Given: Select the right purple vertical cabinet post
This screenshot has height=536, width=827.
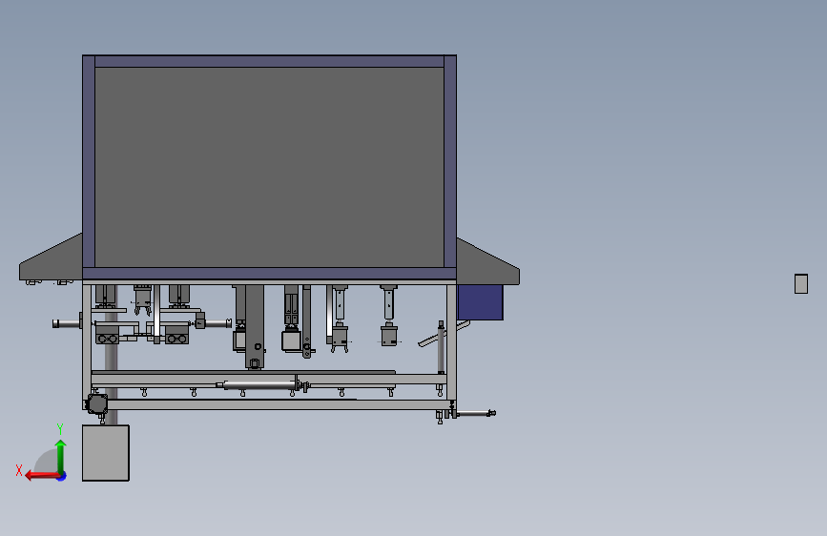Looking at the screenshot, I should tap(450, 161).
